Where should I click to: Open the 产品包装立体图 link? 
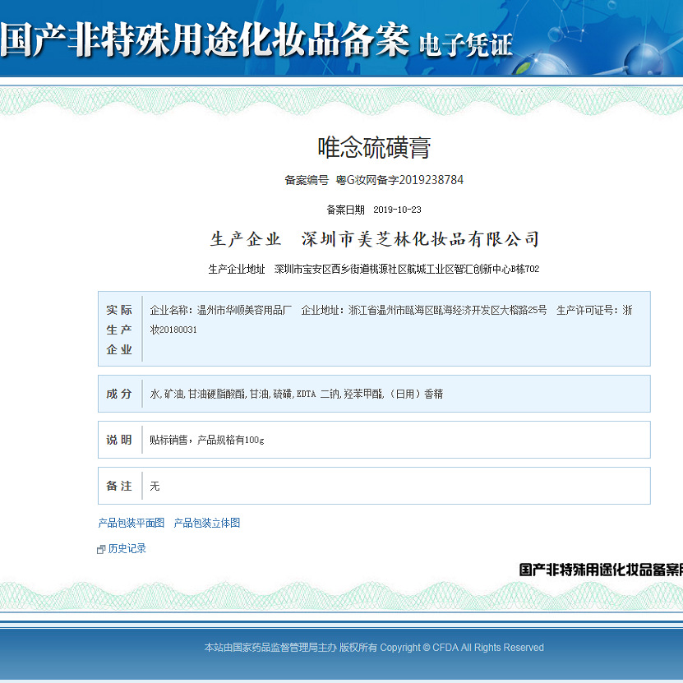click(x=207, y=523)
